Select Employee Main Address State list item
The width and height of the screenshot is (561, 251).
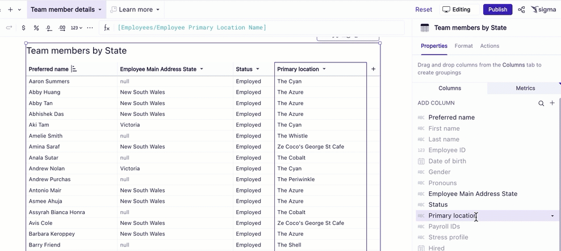[x=473, y=194]
